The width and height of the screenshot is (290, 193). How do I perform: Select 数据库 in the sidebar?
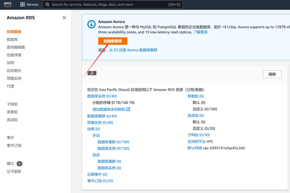pos(12,39)
